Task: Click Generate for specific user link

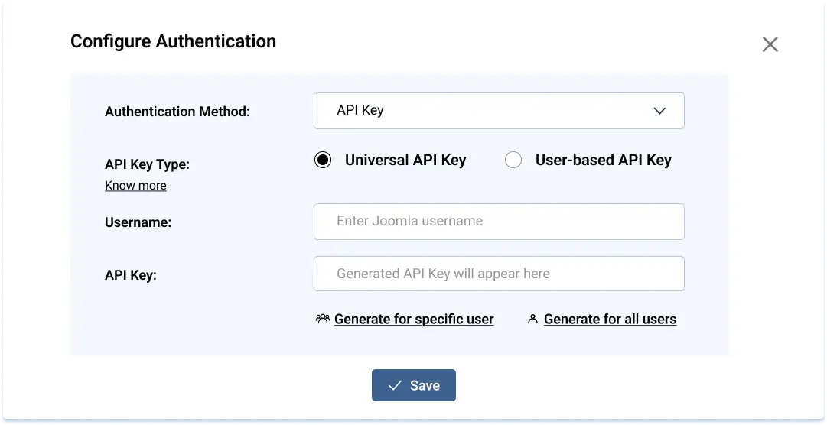Action: point(414,319)
